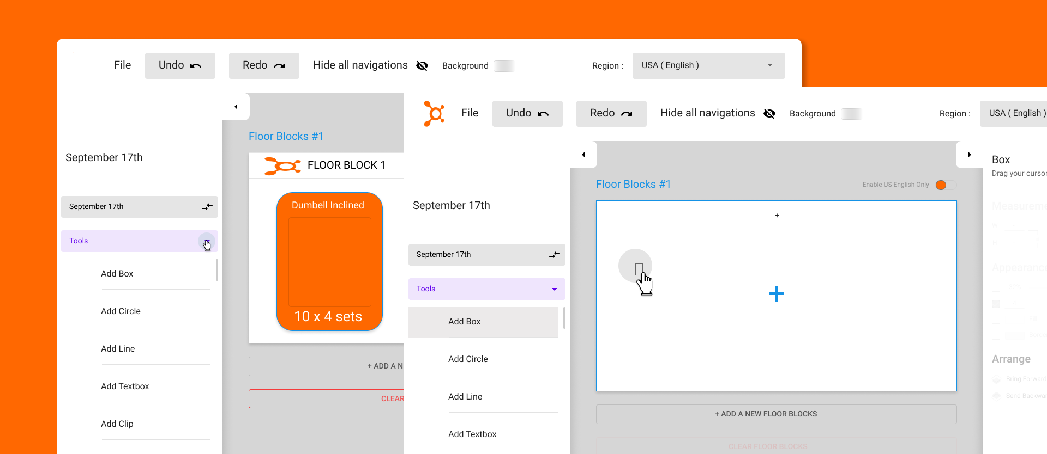This screenshot has width=1047, height=454.
Task: Click Floor Blocks #1 title in front window
Action: click(633, 185)
